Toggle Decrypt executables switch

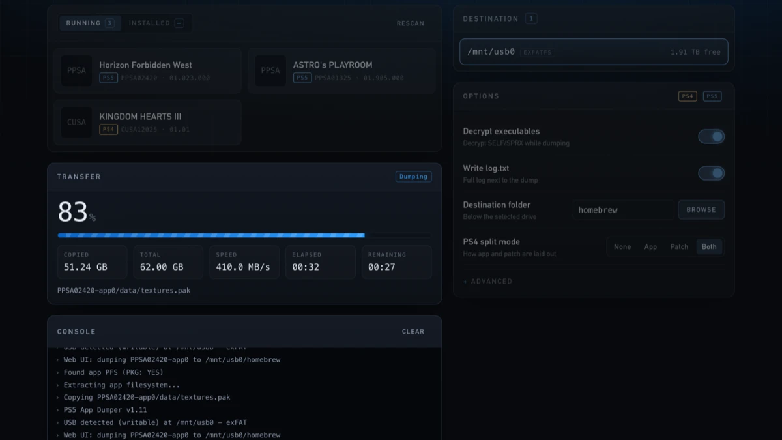click(712, 136)
